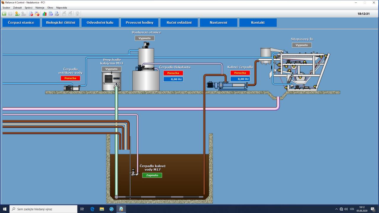Open the Provozní hodiny page

point(139,22)
